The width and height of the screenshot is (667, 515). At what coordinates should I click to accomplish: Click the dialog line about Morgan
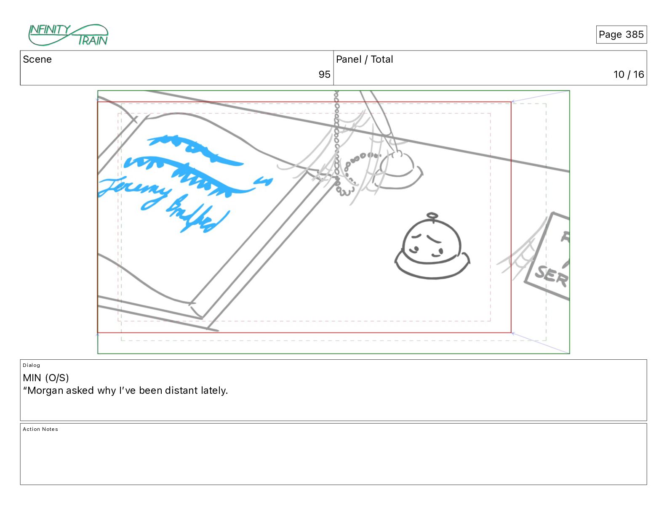pyautogui.click(x=125, y=390)
